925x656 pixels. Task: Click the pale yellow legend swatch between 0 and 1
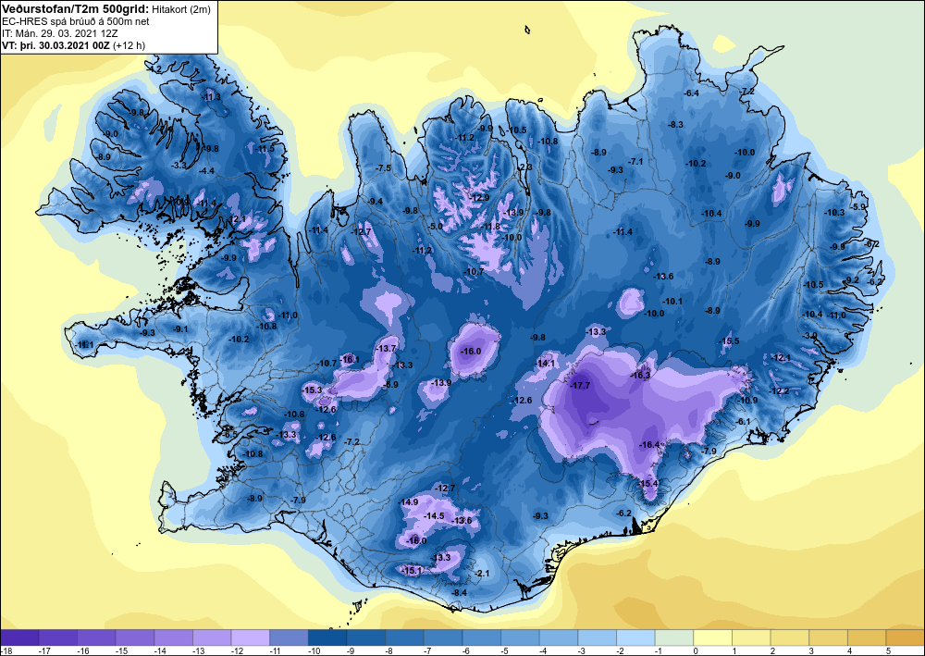pos(712,637)
